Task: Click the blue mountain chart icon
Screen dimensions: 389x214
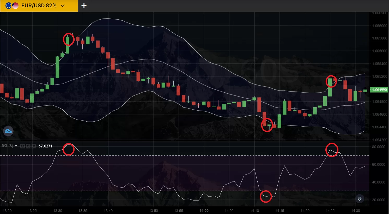Action: pos(8,131)
